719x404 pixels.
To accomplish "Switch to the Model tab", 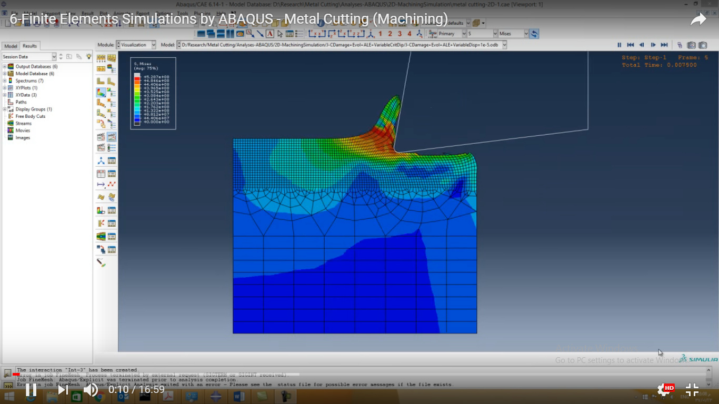I will tap(11, 46).
